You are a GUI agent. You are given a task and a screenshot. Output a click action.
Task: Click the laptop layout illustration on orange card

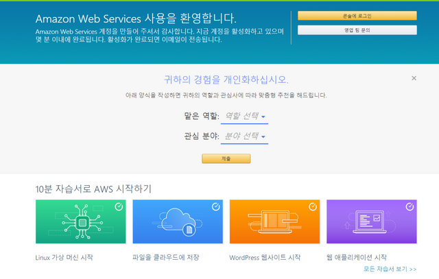pos(274,222)
